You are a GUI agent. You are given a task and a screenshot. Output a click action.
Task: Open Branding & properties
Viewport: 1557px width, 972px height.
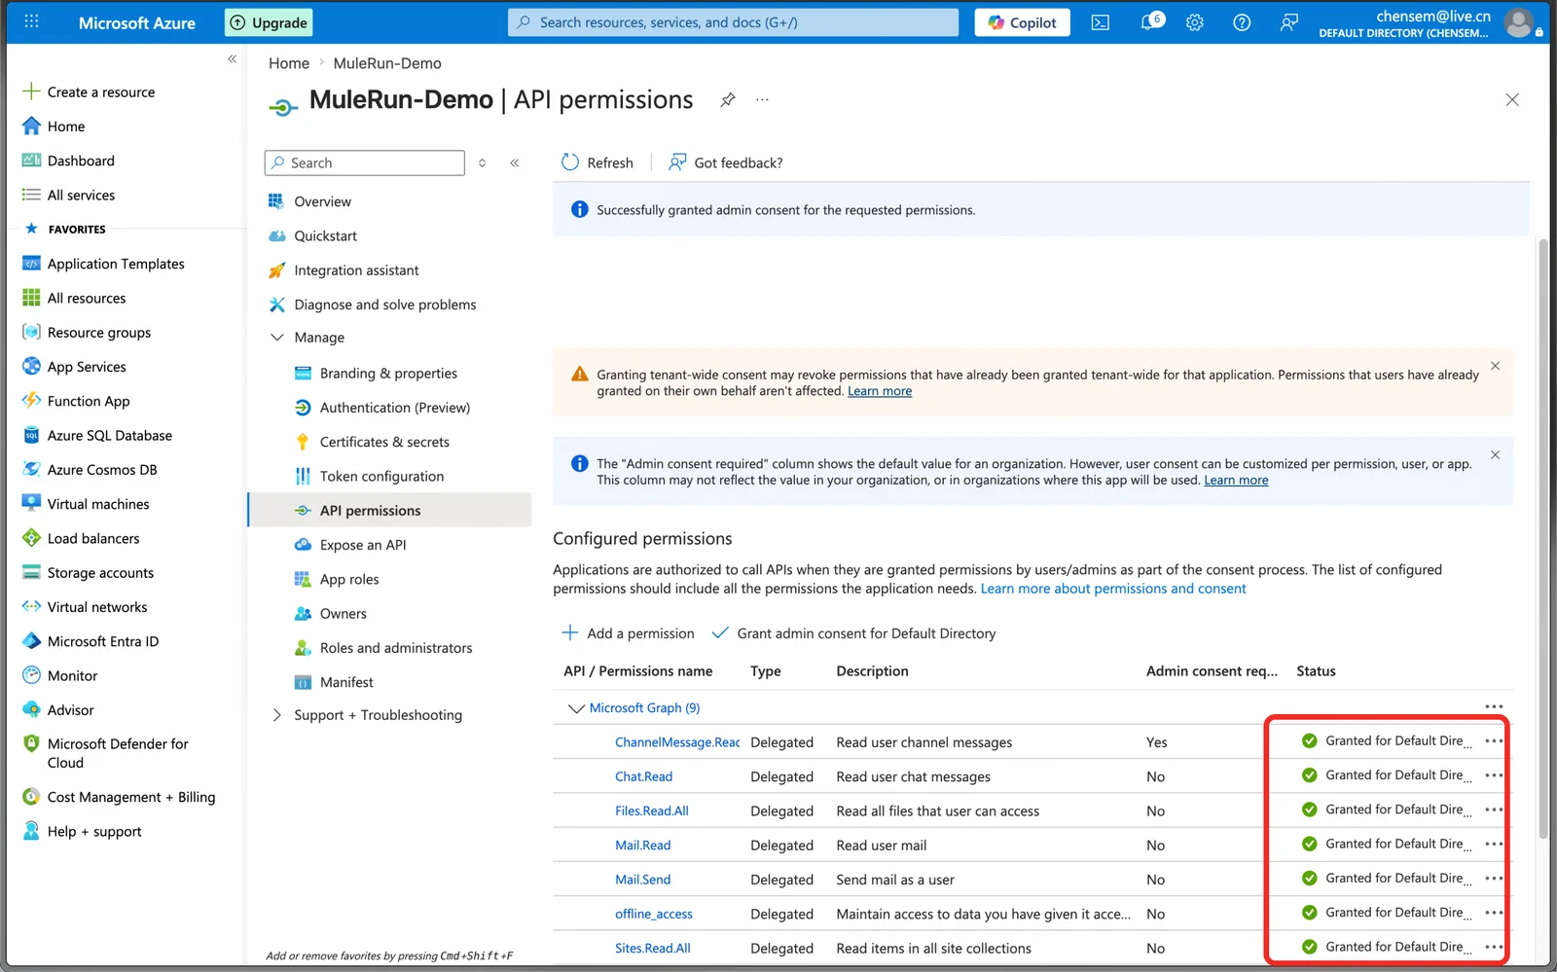tap(389, 373)
